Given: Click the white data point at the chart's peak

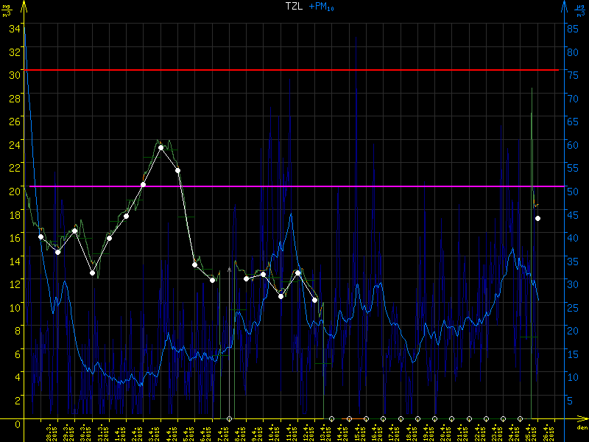Looking at the screenshot, I should (x=161, y=148).
